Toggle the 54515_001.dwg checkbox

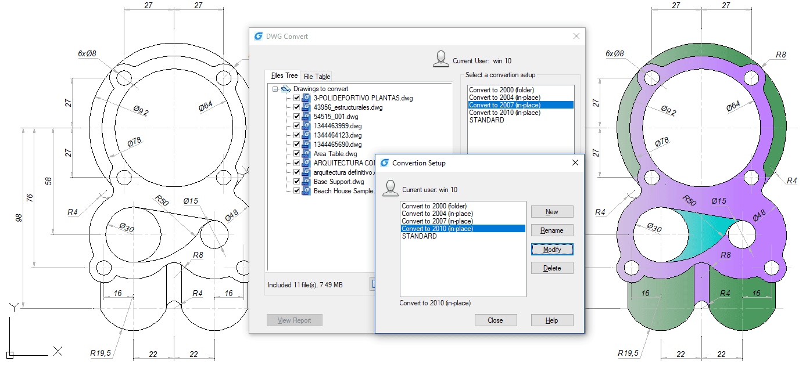coord(297,117)
